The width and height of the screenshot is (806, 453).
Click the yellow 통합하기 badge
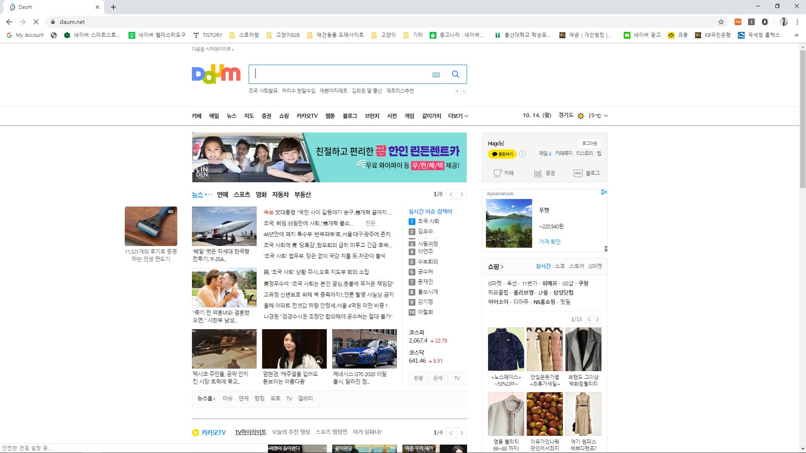click(502, 154)
